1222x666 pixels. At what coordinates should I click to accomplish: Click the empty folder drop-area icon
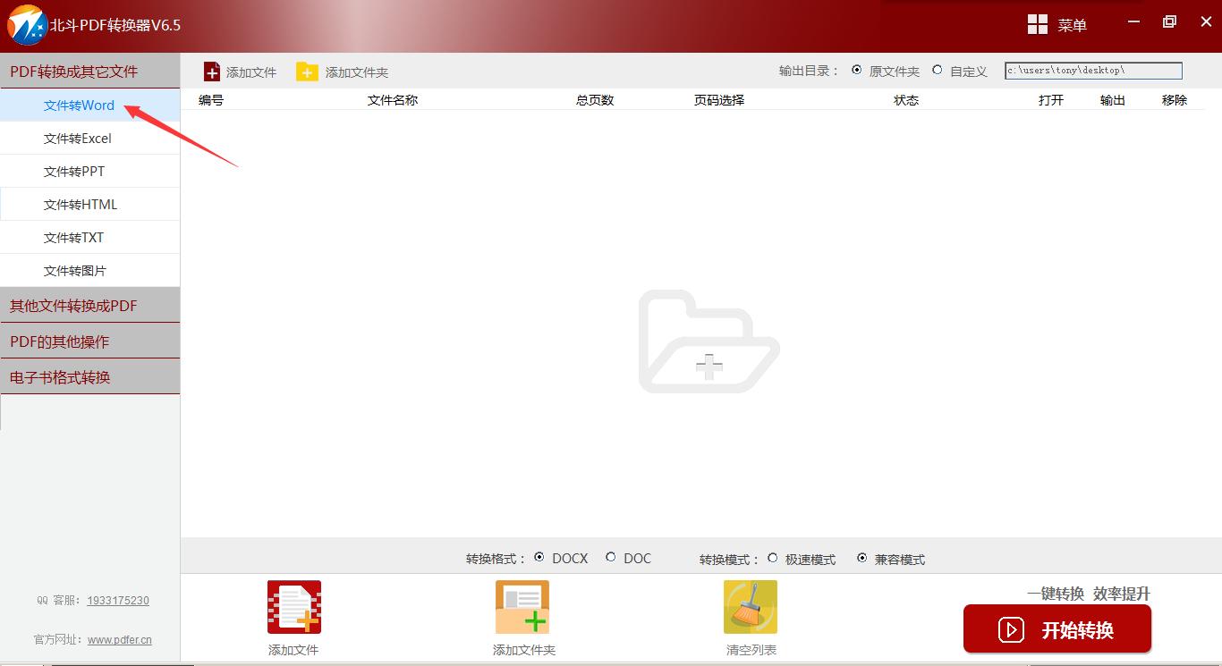point(709,342)
